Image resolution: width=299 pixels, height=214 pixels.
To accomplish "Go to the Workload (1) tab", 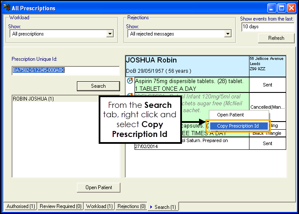I will point(99,206).
